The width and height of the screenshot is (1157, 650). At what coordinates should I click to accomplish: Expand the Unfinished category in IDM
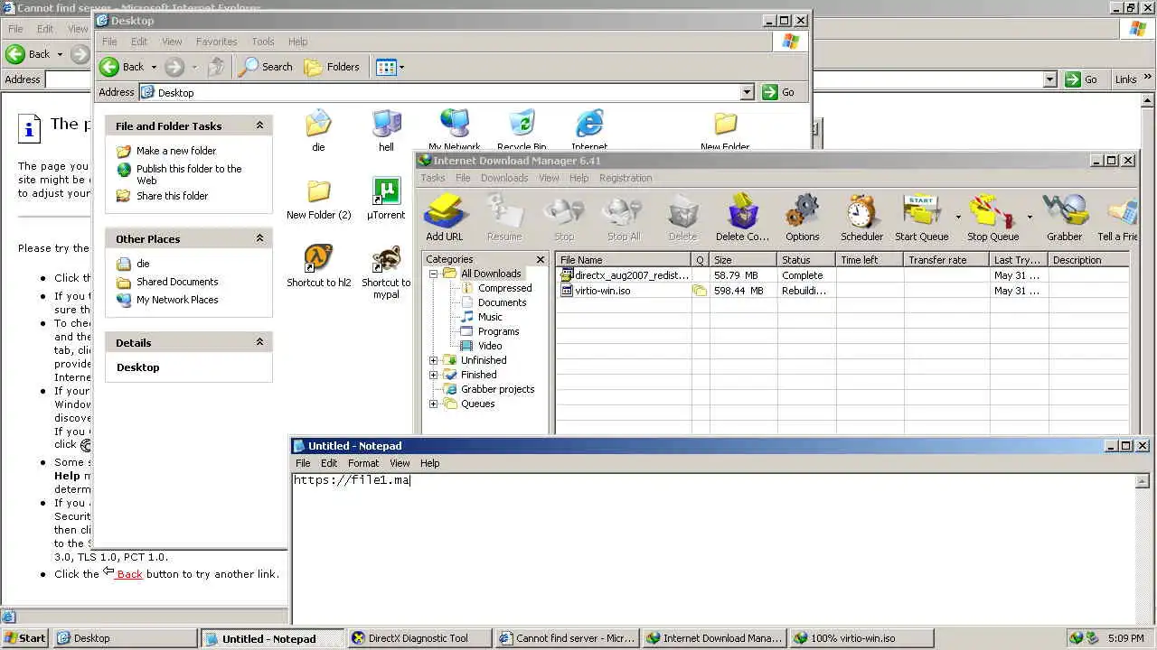tap(433, 360)
